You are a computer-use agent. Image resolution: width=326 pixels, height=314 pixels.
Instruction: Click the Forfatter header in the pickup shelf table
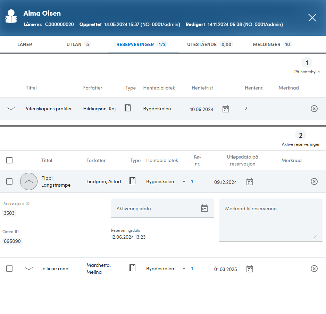point(93,88)
